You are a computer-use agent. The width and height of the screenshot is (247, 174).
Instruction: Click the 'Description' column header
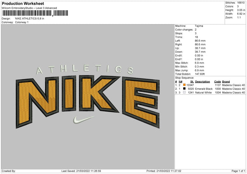point(203,82)
